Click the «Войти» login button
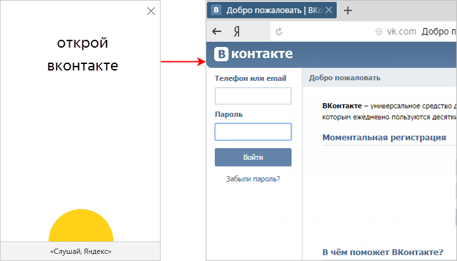Viewport: 457px width, 261px height. pos(253,157)
